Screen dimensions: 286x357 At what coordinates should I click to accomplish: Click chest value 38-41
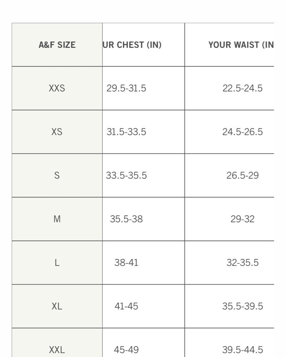coord(126,263)
